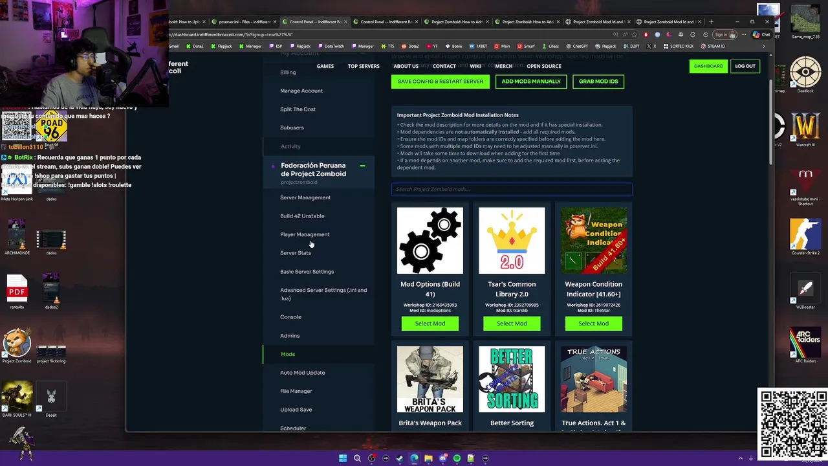Select the Weapon Condition Indicator mod

click(x=594, y=324)
